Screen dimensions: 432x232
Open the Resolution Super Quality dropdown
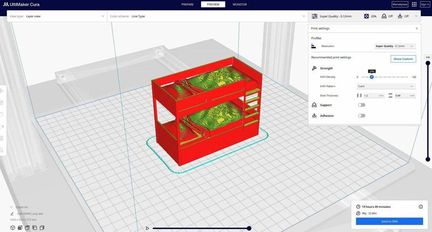pyautogui.click(x=395, y=46)
